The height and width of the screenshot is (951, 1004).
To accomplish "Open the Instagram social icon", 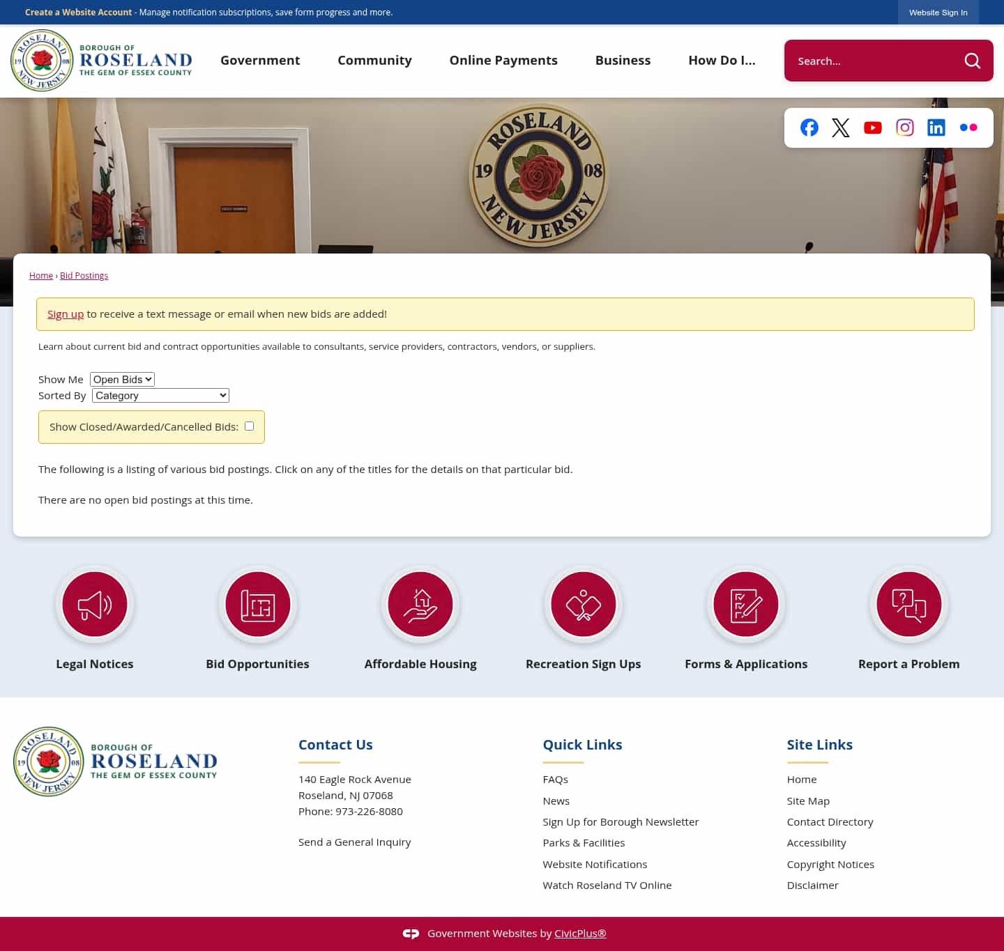I will pos(905,127).
